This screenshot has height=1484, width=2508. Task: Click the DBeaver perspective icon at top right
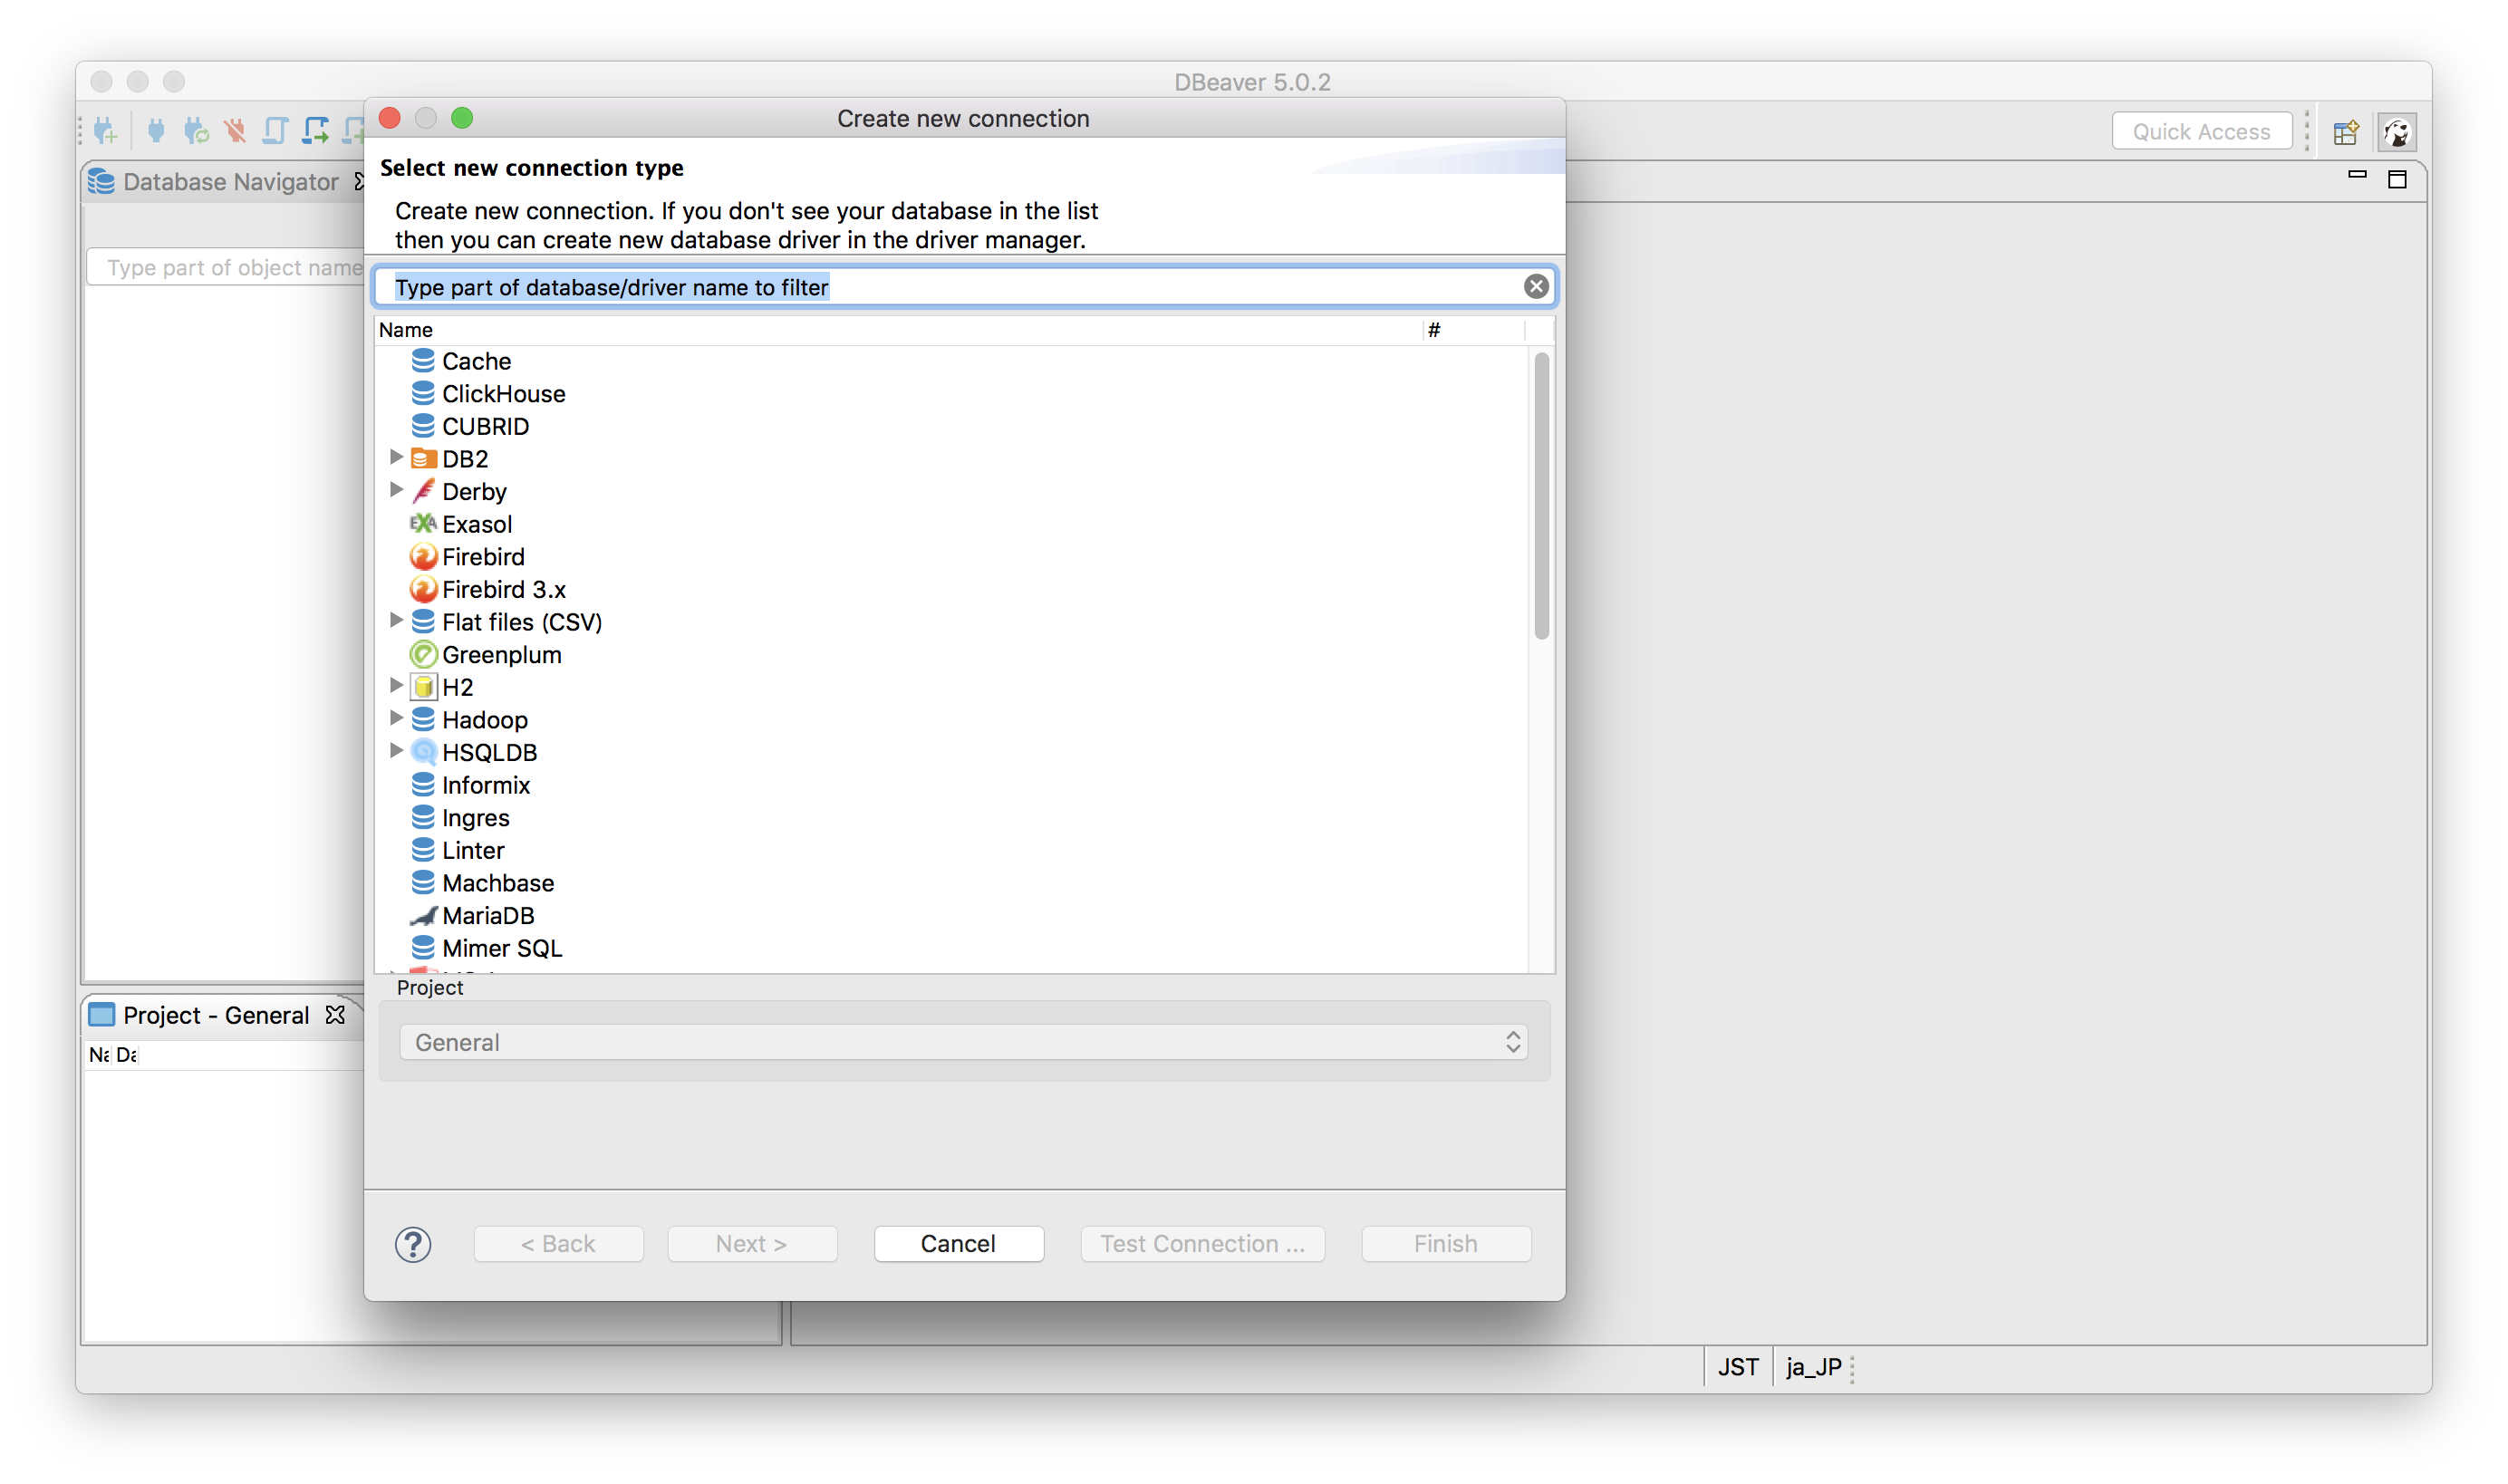click(x=2397, y=131)
